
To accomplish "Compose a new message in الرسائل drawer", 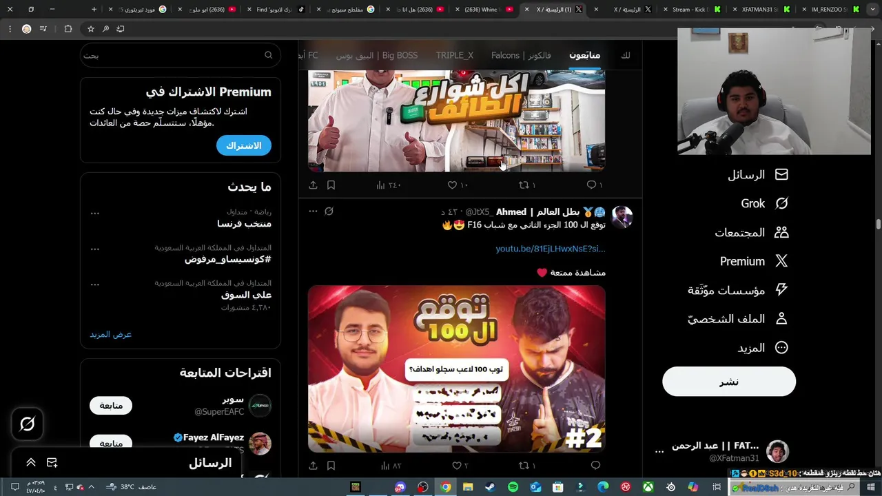I will [x=52, y=462].
